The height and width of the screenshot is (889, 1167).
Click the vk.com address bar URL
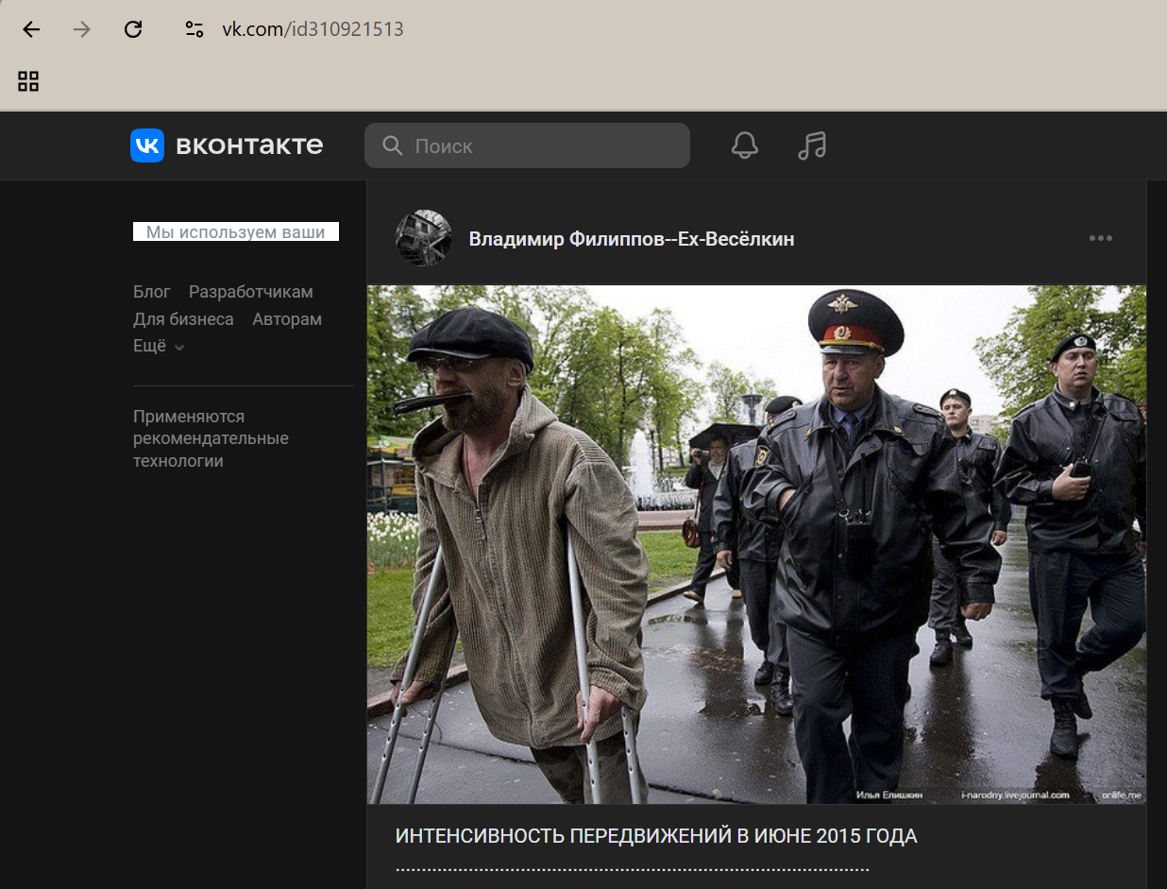coord(313,29)
